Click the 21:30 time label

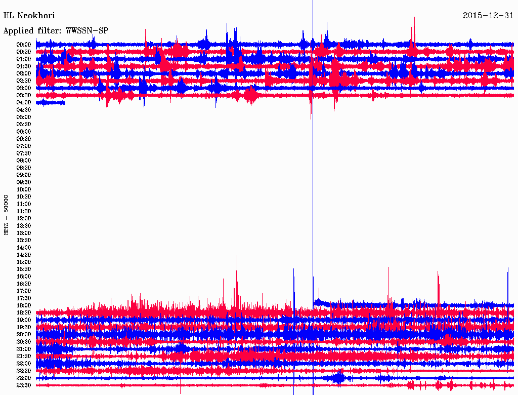[x=24, y=357]
